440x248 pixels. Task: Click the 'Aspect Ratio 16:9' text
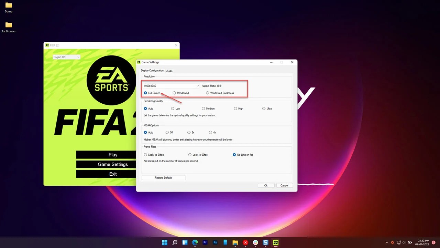211,86
